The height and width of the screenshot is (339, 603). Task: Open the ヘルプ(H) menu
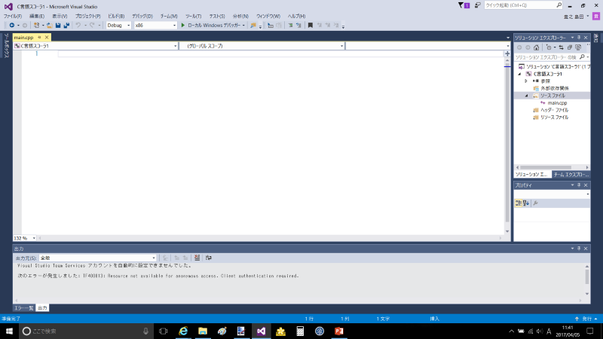(296, 16)
